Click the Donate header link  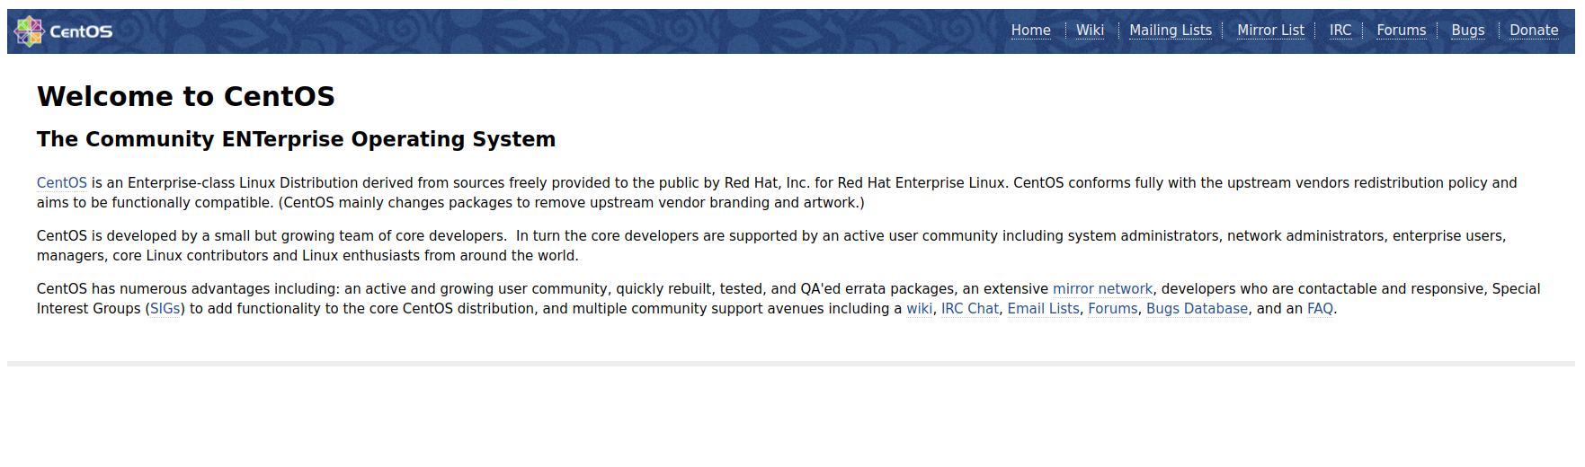(x=1533, y=31)
